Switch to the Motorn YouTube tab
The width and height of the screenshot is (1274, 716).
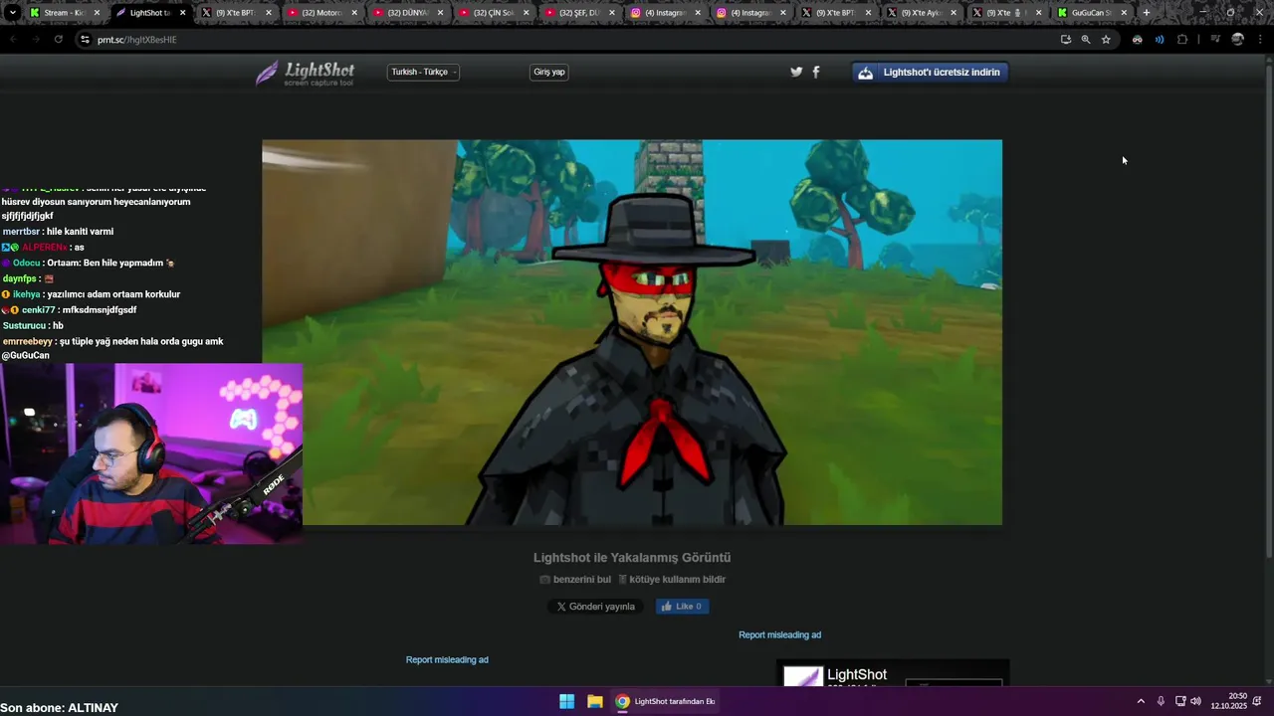pos(321,13)
